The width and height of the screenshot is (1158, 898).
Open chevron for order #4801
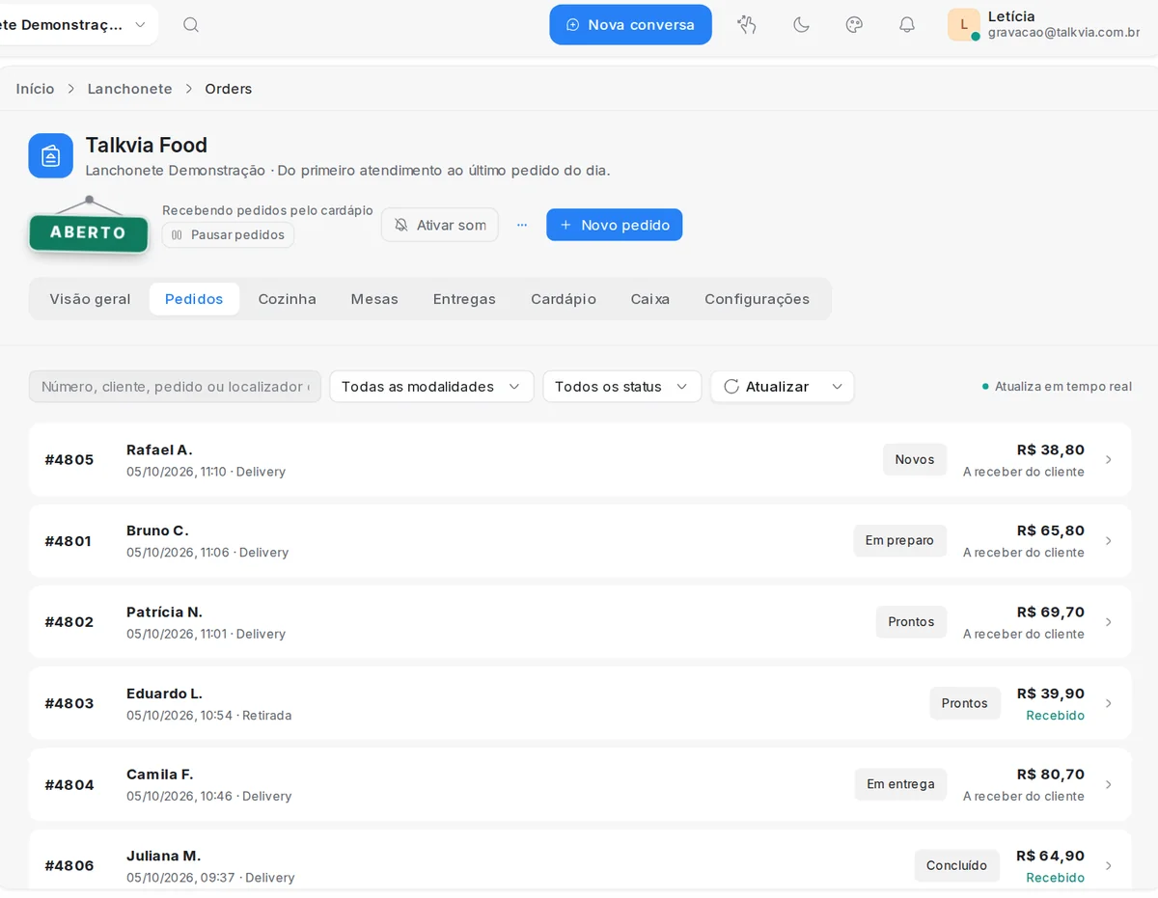click(x=1109, y=541)
